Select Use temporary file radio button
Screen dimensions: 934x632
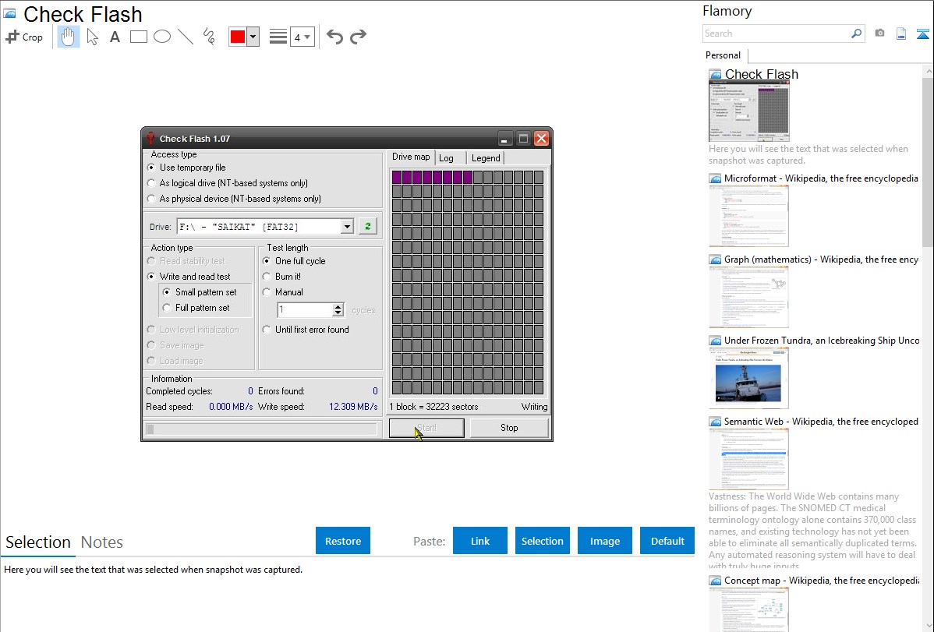coord(151,168)
